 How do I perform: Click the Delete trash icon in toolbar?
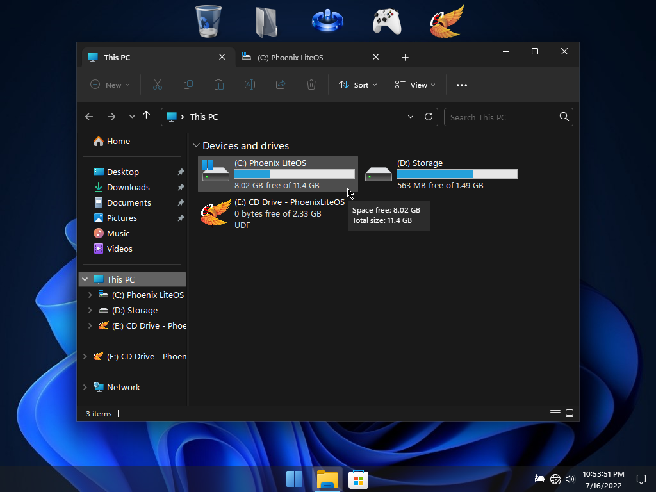(311, 85)
